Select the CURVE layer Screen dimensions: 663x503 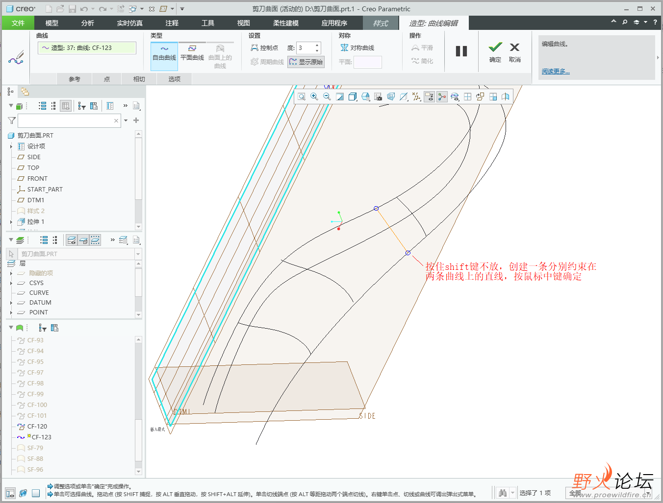click(39, 293)
